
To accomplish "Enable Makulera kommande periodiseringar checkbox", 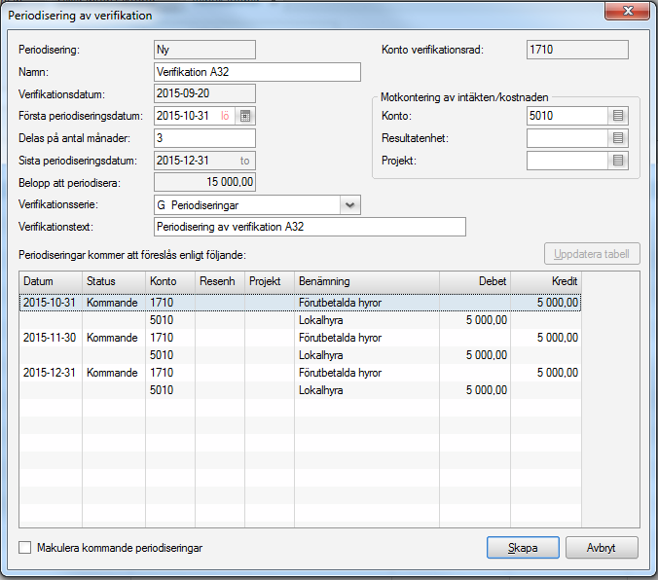I will 24,547.
